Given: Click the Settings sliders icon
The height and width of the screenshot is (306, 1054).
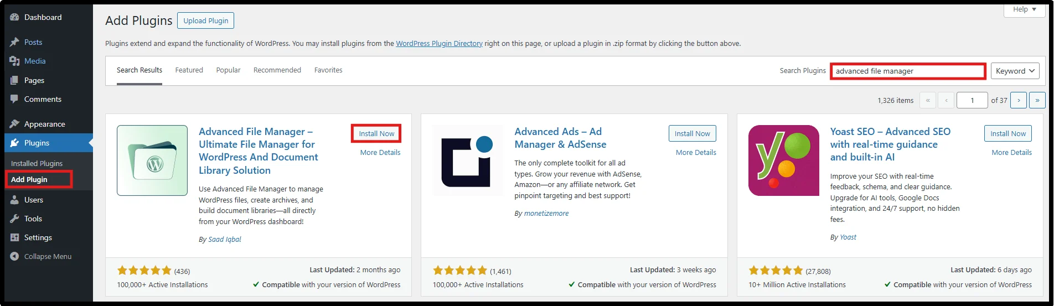Looking at the screenshot, I should tap(15, 237).
